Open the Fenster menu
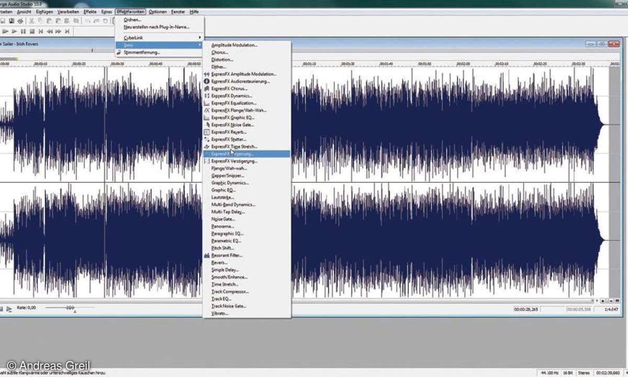The height and width of the screenshot is (377, 628). [178, 12]
